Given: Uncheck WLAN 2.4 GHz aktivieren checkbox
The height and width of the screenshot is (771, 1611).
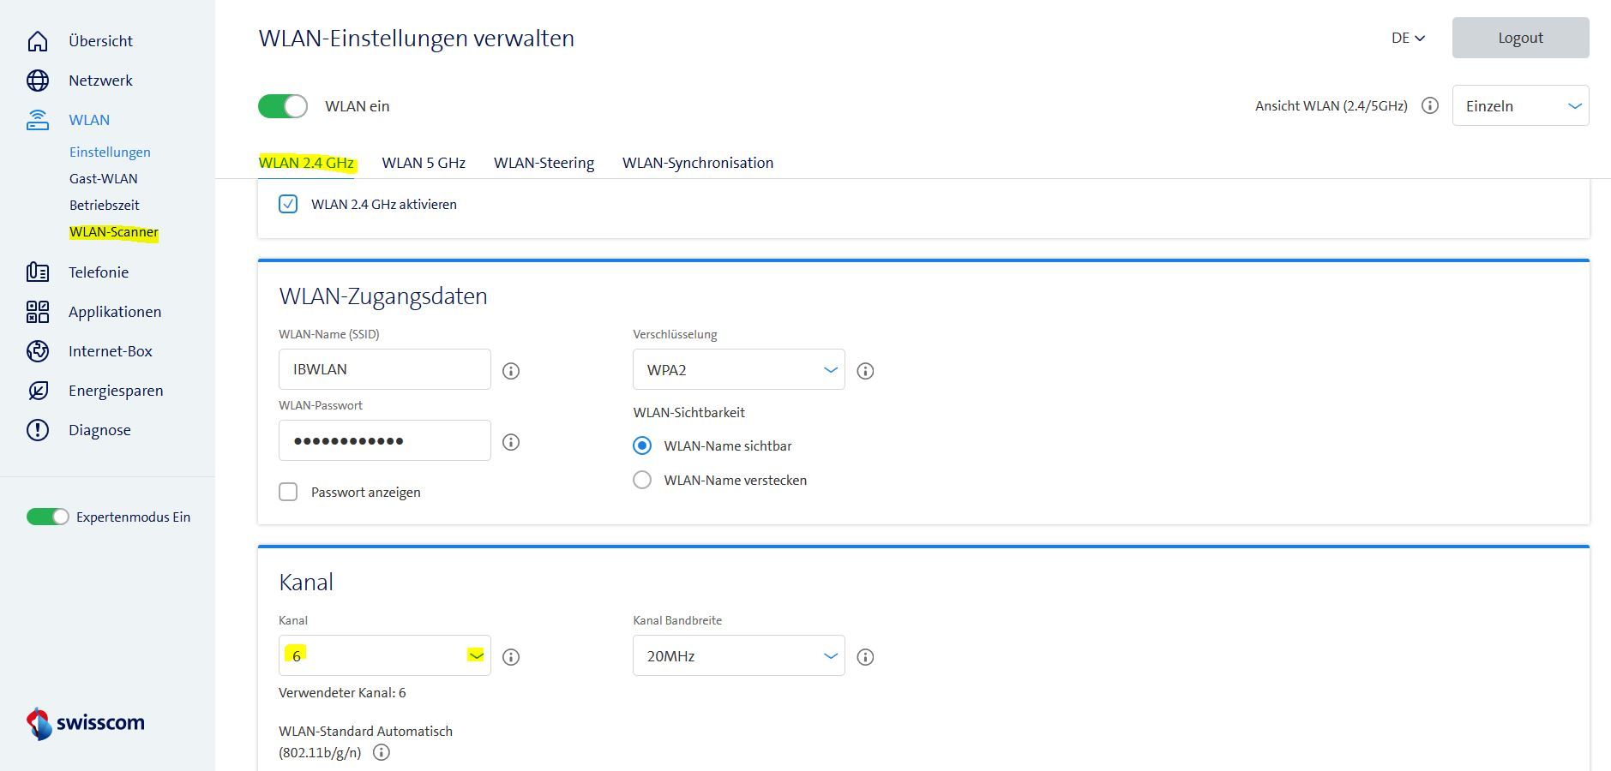Looking at the screenshot, I should [x=288, y=204].
